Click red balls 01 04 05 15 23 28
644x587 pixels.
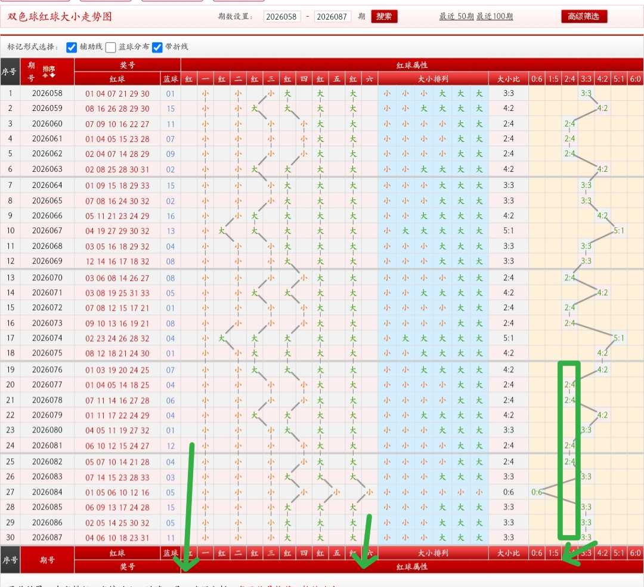(x=117, y=139)
